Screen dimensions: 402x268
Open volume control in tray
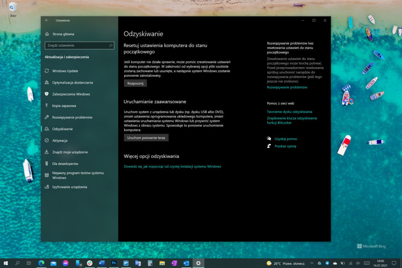pos(358,263)
